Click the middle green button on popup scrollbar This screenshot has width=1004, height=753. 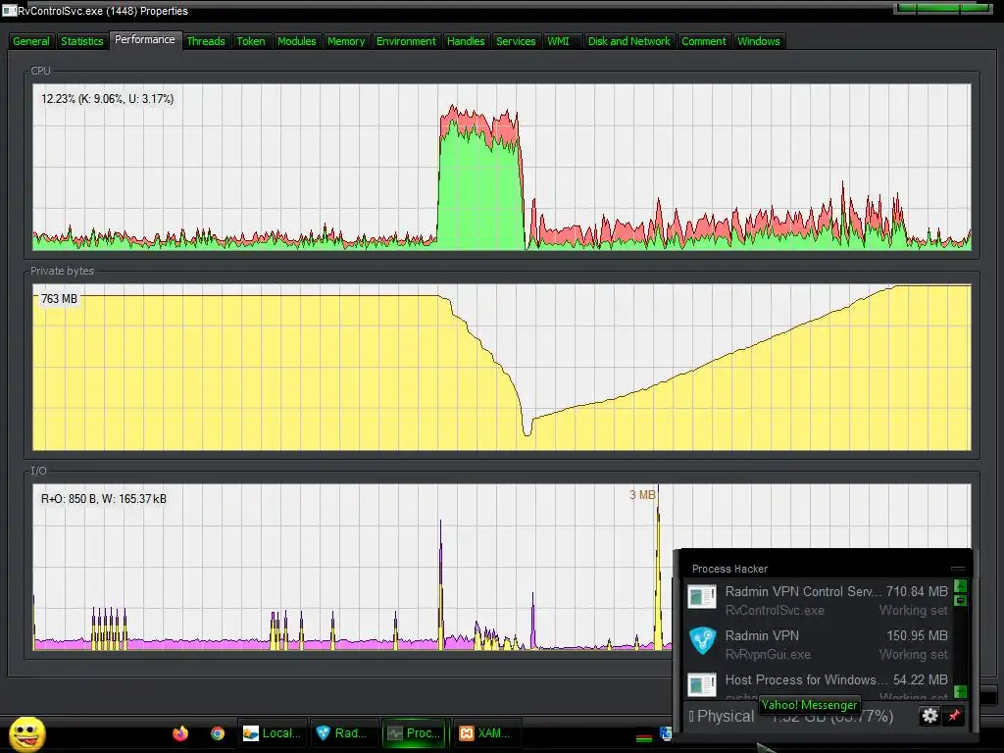click(x=960, y=601)
